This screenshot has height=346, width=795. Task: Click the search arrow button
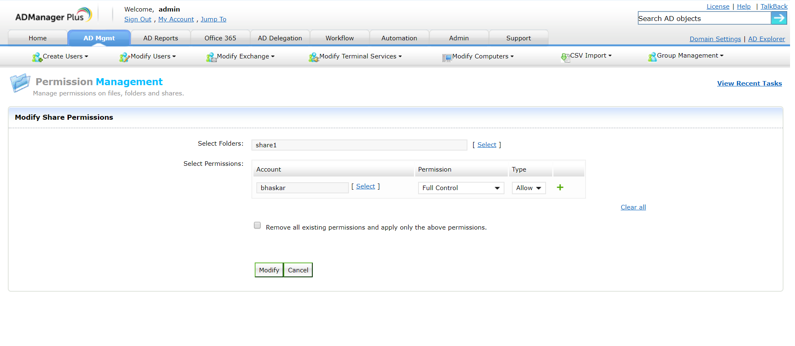pos(779,18)
